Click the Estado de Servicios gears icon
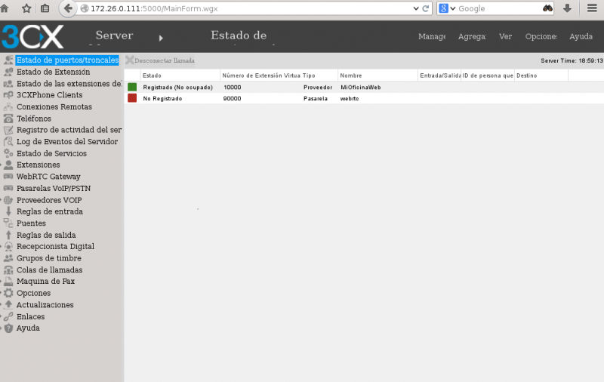Image resolution: width=604 pixels, height=382 pixels. click(x=8, y=153)
